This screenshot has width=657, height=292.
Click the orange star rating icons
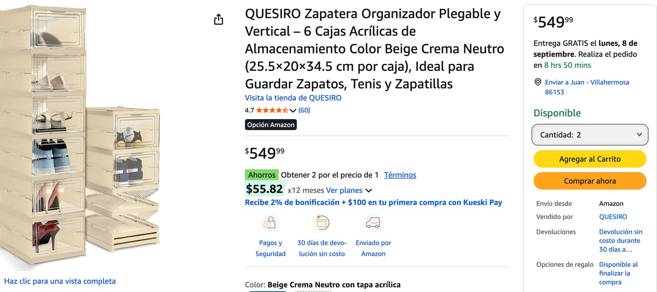[x=272, y=110]
